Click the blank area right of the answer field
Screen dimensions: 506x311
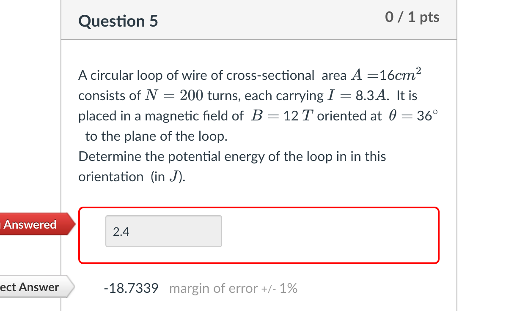tap(330, 231)
